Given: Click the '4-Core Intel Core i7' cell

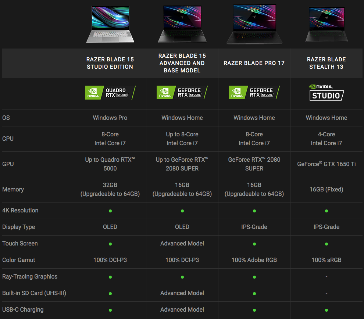Looking at the screenshot, I should pyautogui.click(x=326, y=139).
